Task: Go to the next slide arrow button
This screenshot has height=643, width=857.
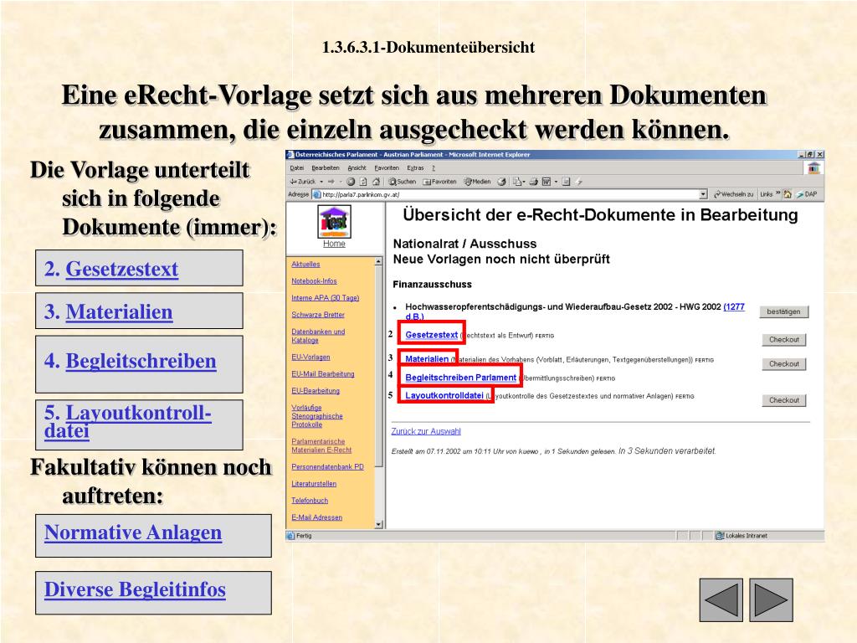Action: tap(771, 599)
